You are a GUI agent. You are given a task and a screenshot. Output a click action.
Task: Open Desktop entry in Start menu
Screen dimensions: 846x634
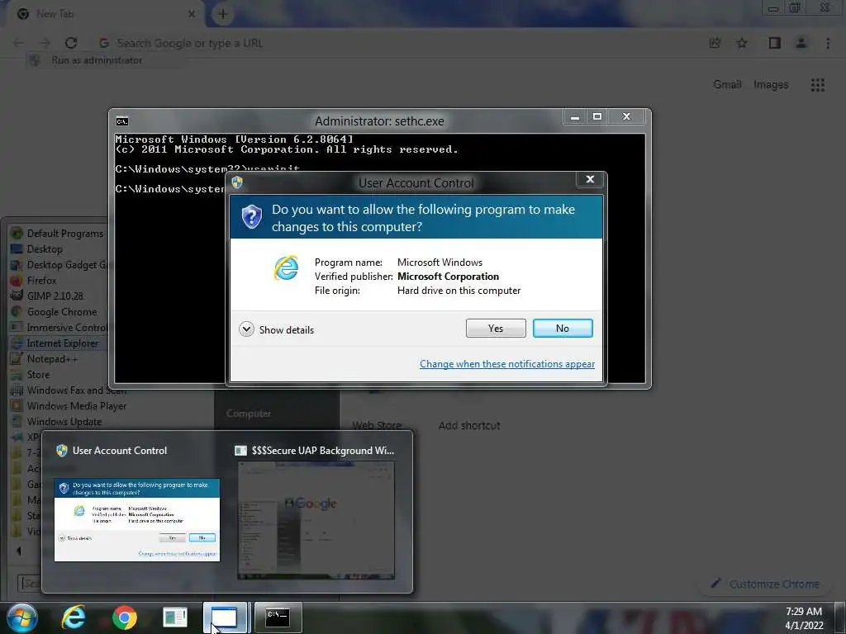pyautogui.click(x=38, y=249)
